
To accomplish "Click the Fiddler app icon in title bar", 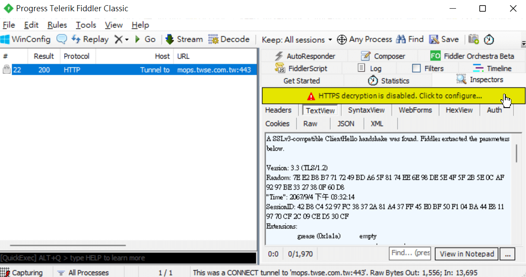I will (x=8, y=8).
